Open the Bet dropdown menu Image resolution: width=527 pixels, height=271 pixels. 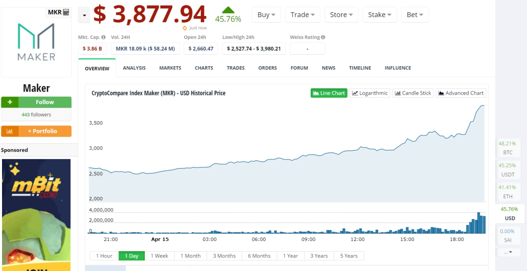(415, 14)
